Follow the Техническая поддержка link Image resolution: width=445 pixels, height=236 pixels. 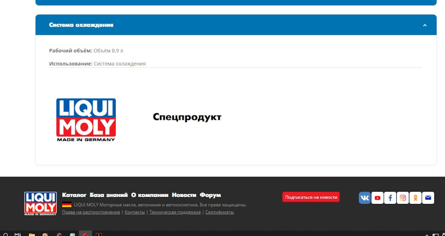coord(175,212)
